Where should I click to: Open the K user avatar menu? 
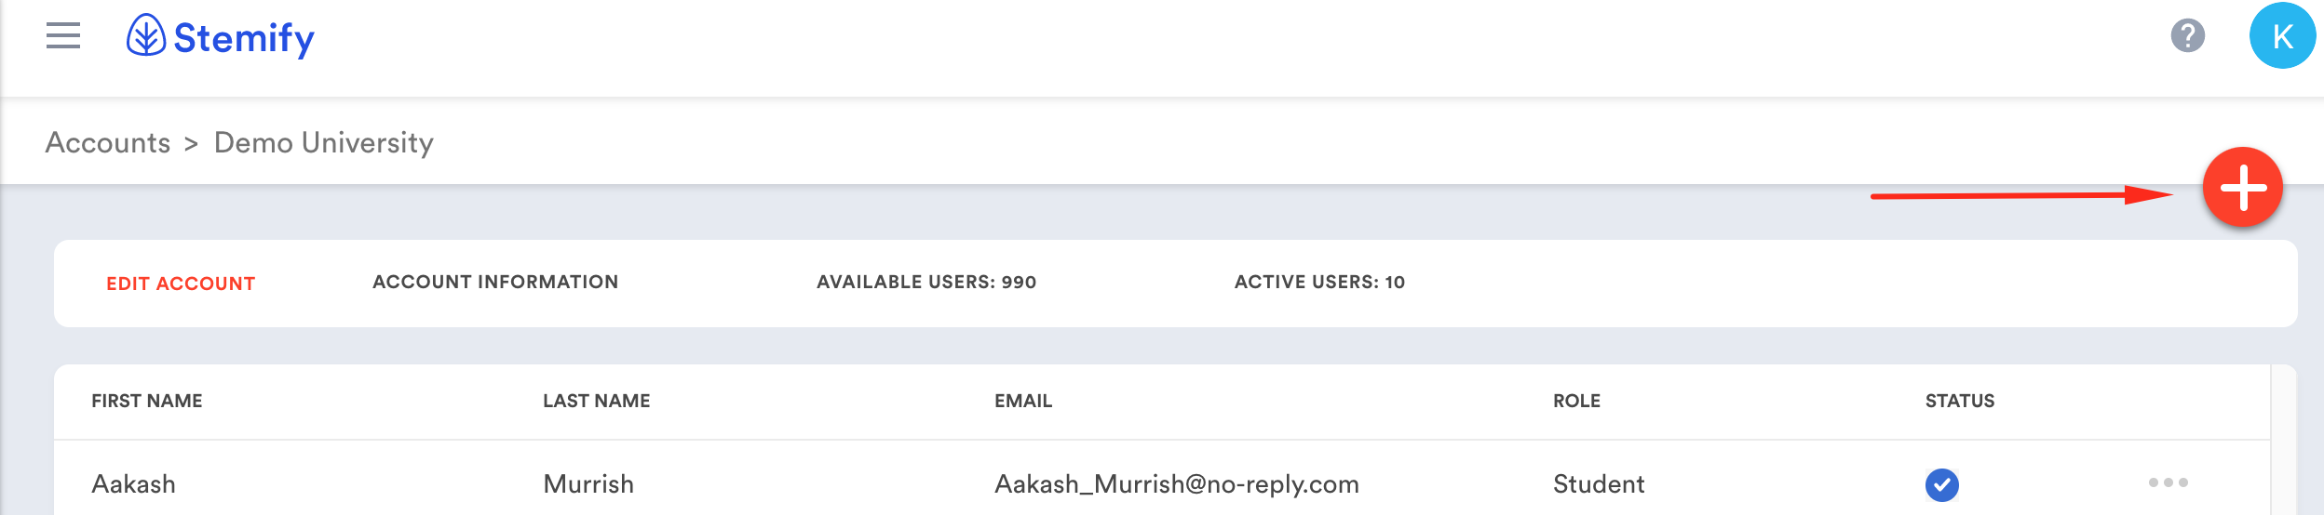click(2281, 36)
